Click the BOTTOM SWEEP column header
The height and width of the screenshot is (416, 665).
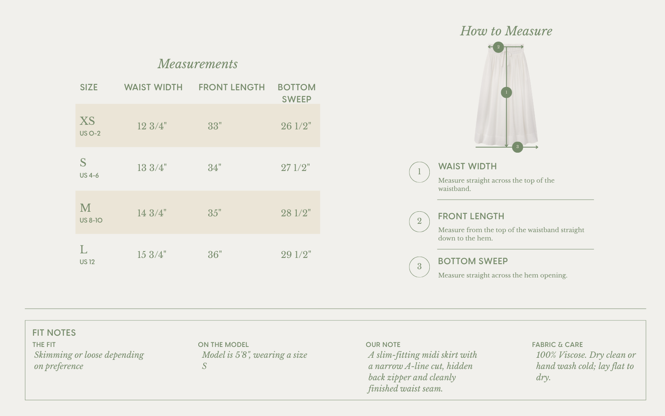point(296,93)
